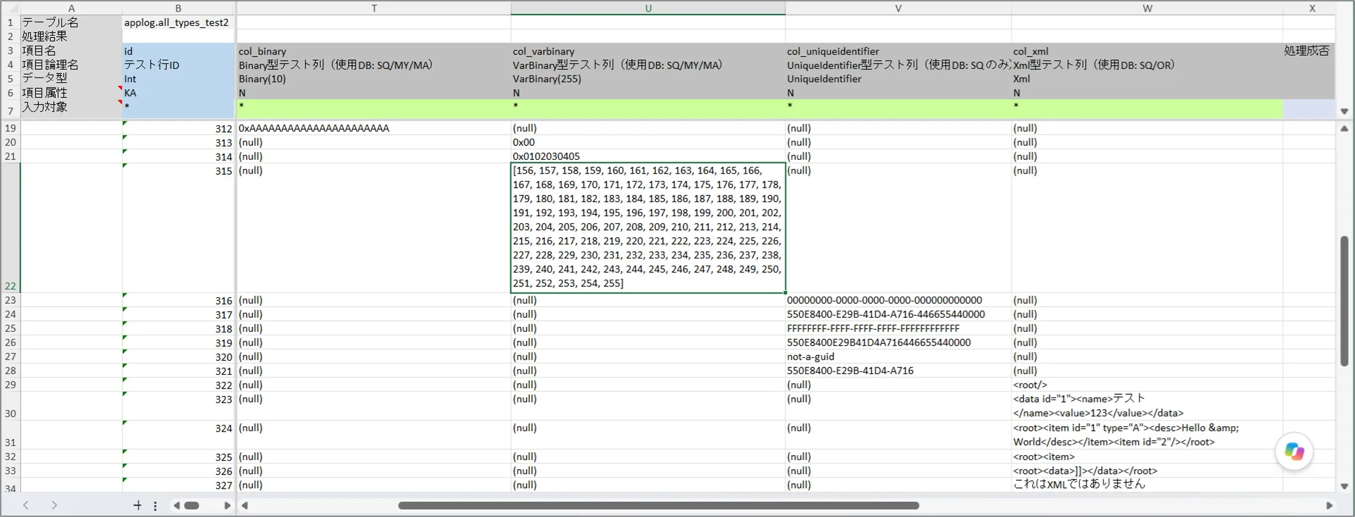Select cell 0xAAAAAAAAAAAAAAAAAAAA

pos(374,128)
